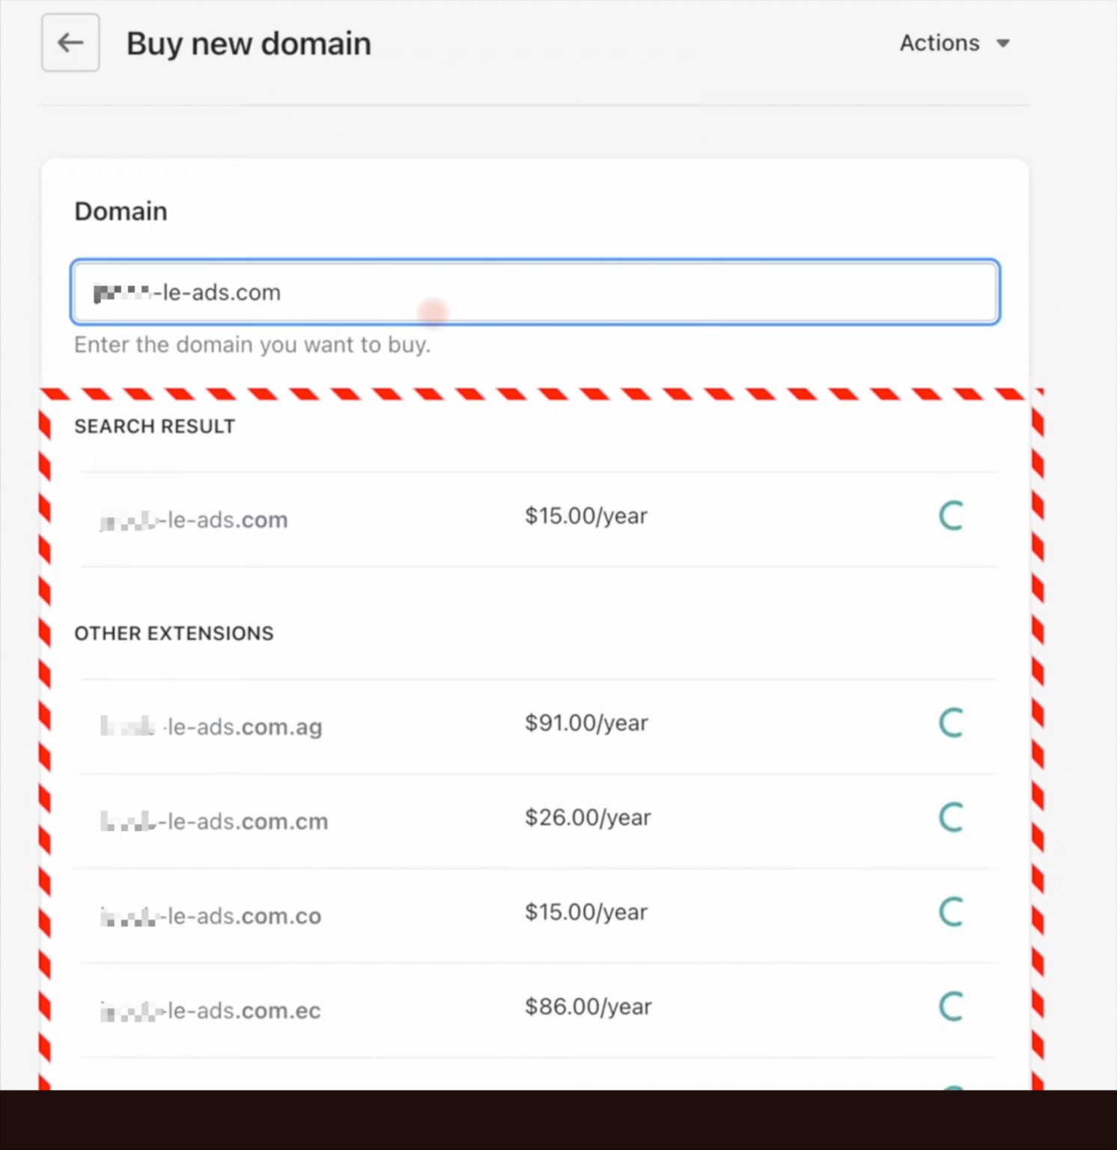Click the Buy new domain page title

(248, 43)
